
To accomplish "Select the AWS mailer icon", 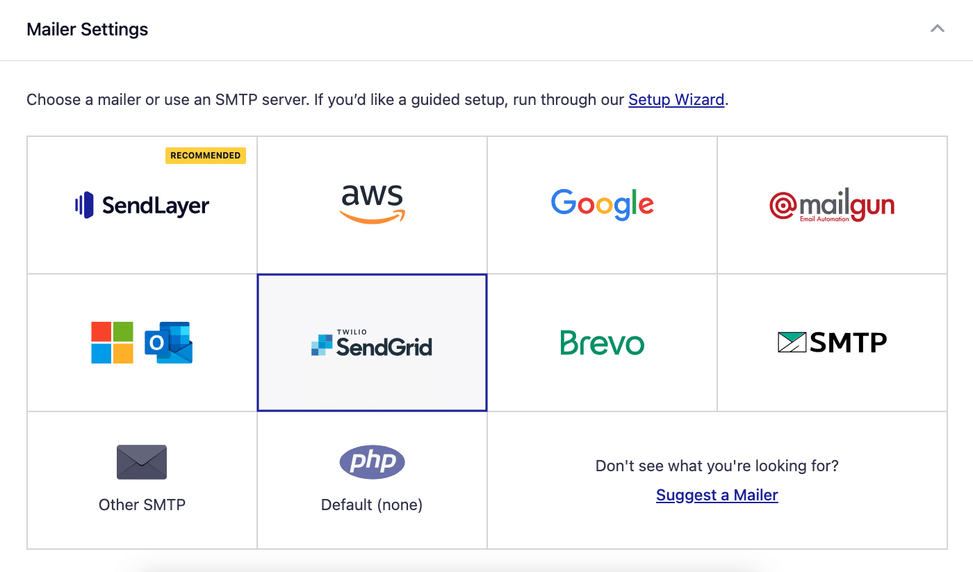I will (372, 204).
